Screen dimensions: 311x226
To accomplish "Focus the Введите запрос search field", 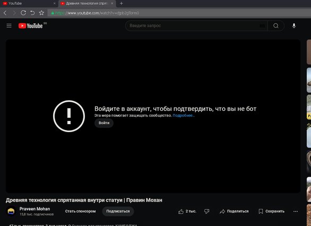I will coord(193,26).
